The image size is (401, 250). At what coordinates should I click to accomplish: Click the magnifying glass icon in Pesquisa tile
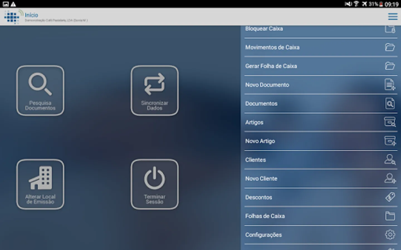coord(40,84)
